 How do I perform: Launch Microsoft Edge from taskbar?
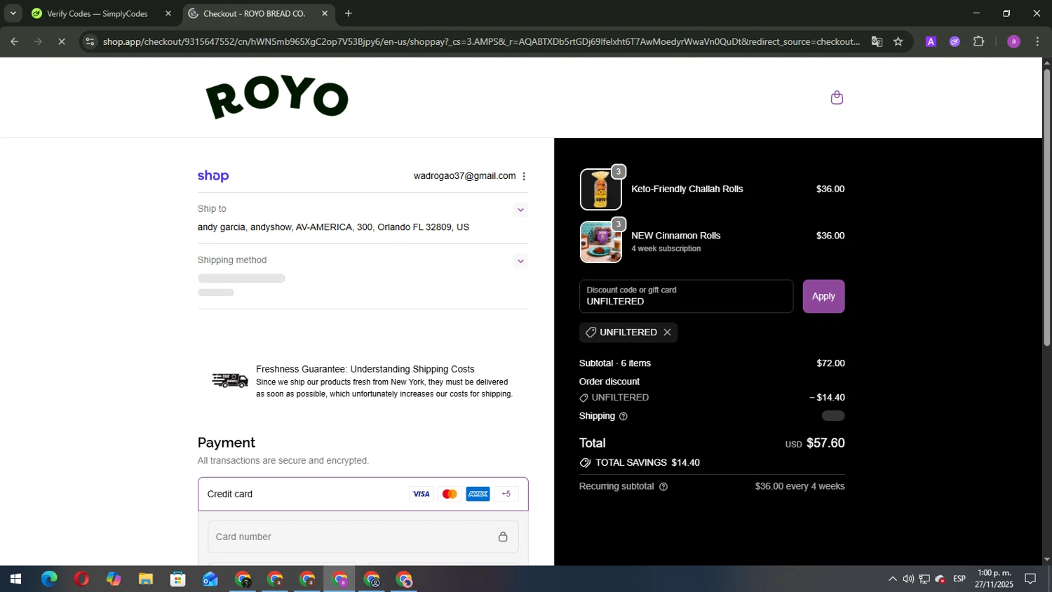[49, 579]
